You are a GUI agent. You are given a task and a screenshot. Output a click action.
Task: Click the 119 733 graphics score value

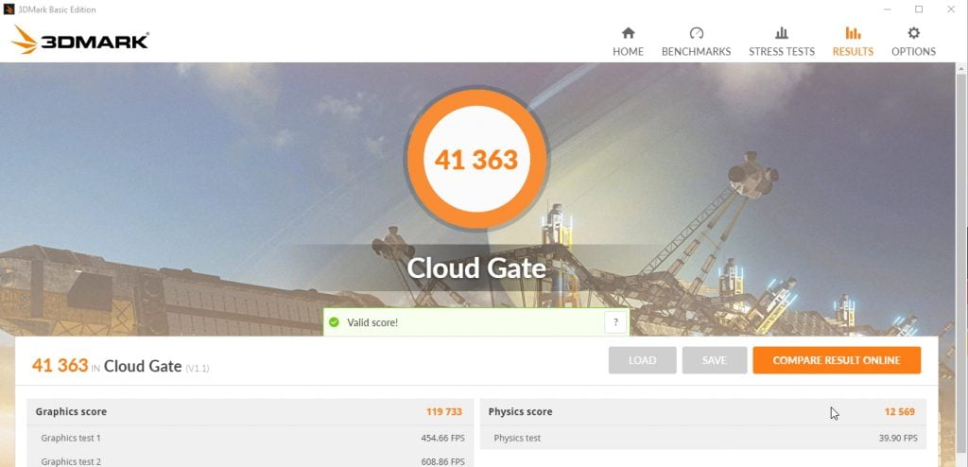444,411
